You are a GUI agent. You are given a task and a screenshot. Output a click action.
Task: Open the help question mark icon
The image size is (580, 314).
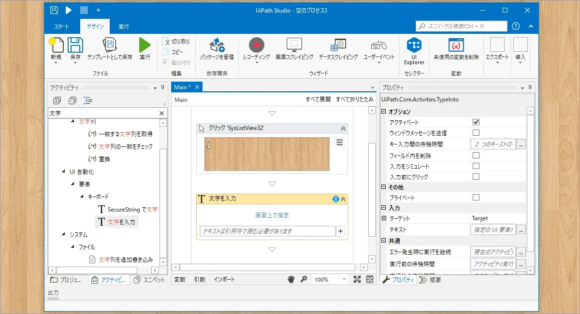pyautogui.click(x=516, y=26)
